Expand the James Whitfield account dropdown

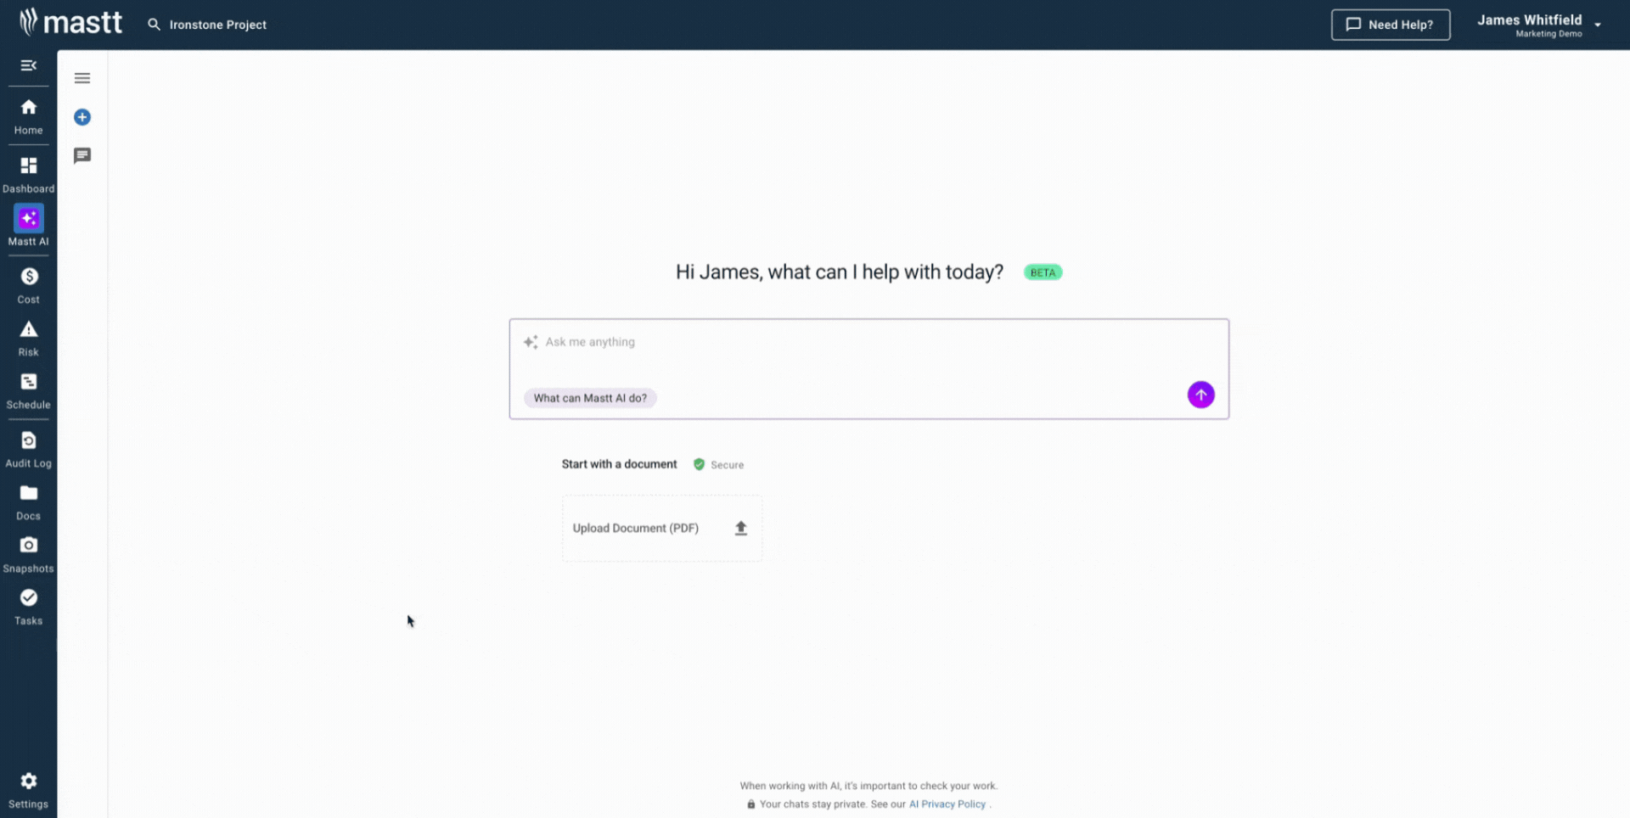[1538, 24]
